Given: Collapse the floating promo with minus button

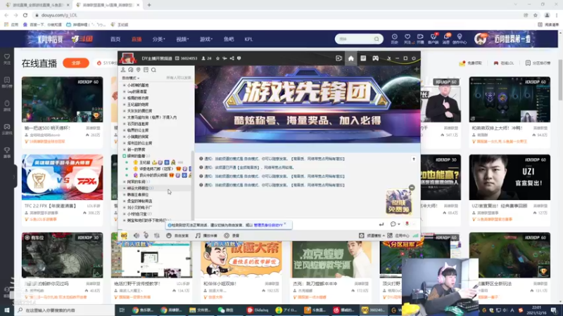Looking at the screenshot, I should point(412,187).
